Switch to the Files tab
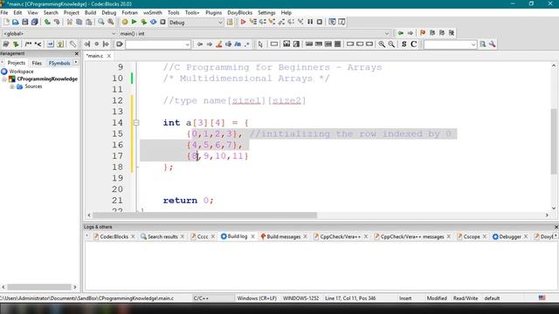The height and width of the screenshot is (314, 559). (x=37, y=63)
